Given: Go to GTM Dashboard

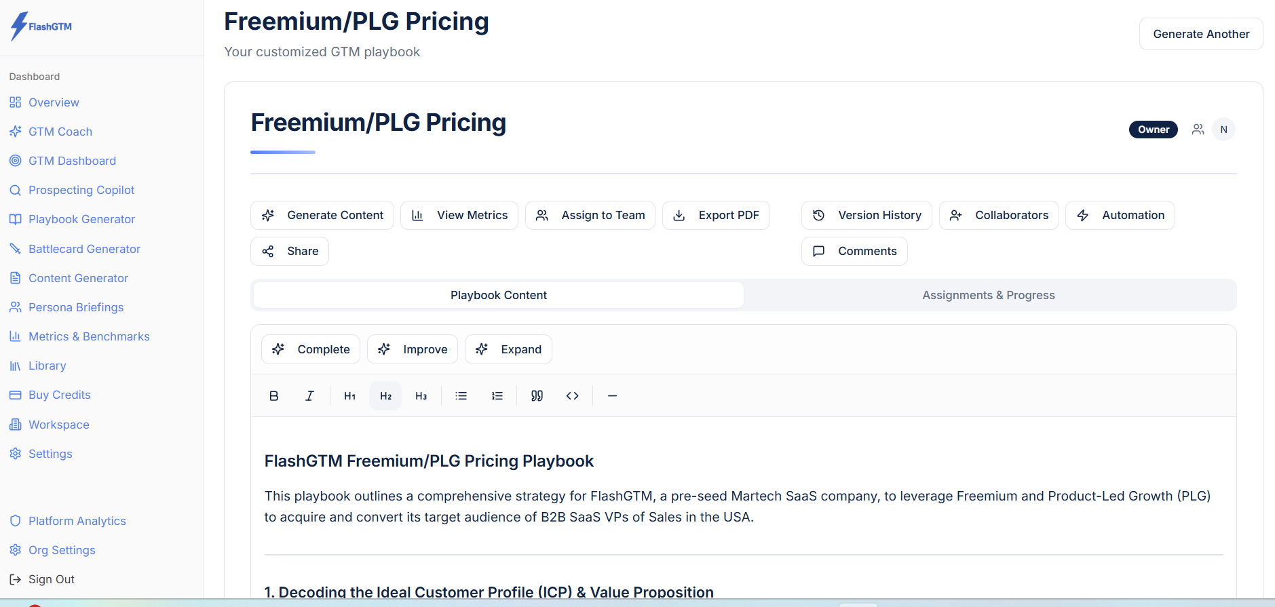Looking at the screenshot, I should (62, 161).
